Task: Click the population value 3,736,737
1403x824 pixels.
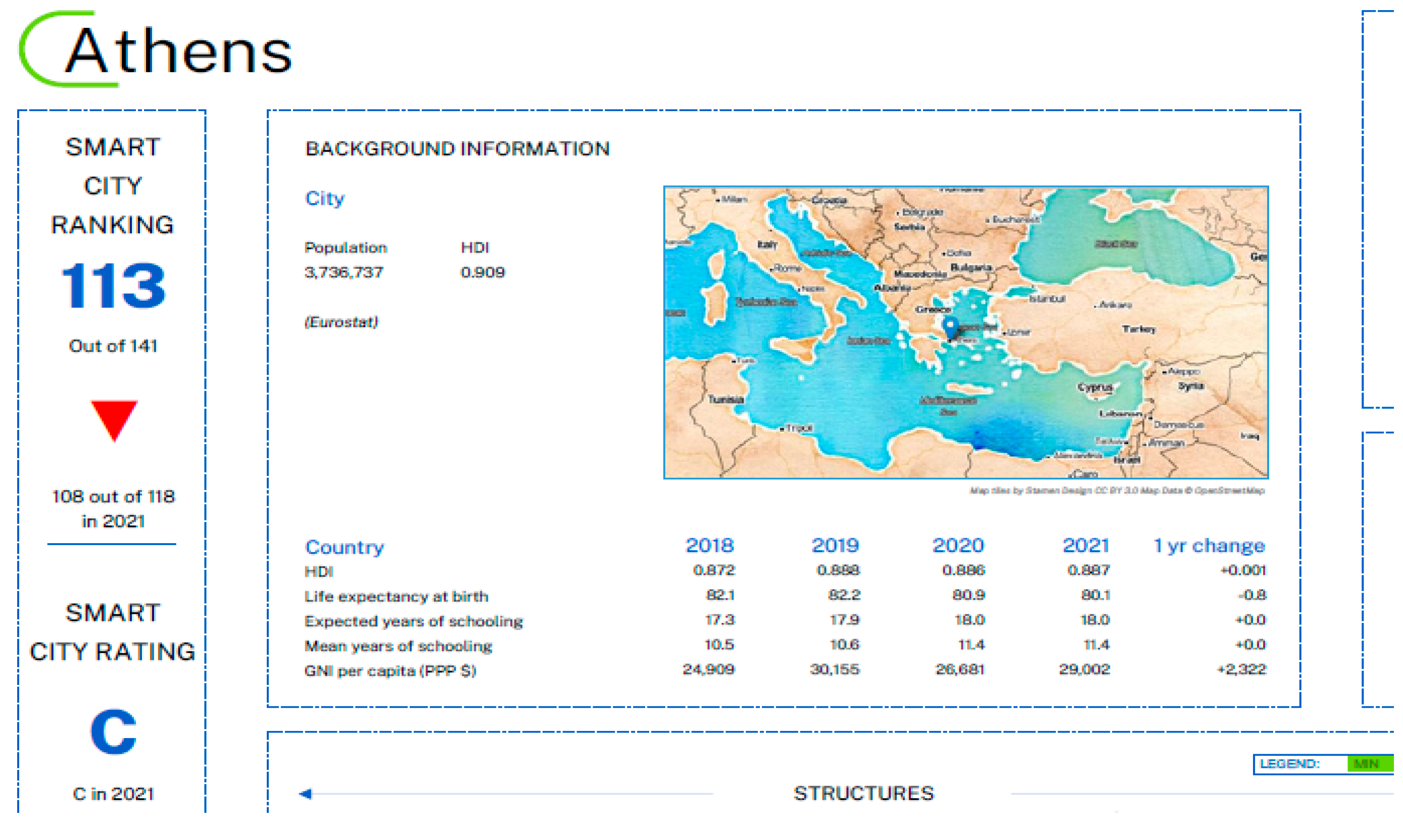Action: click(344, 272)
